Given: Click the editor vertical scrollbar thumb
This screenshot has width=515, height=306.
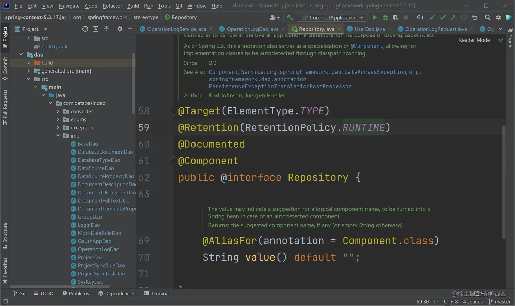Looking at the screenshot, I should click(504, 182).
